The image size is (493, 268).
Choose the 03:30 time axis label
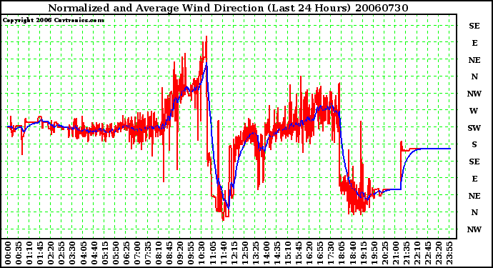pos(72,253)
